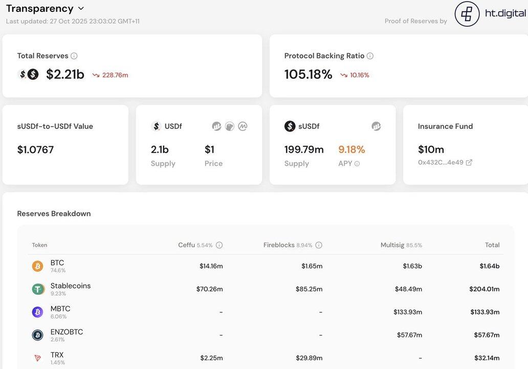Click Insurance Fund address 0x432C...4e49
The width and height of the screenshot is (528, 369).
(x=441, y=163)
